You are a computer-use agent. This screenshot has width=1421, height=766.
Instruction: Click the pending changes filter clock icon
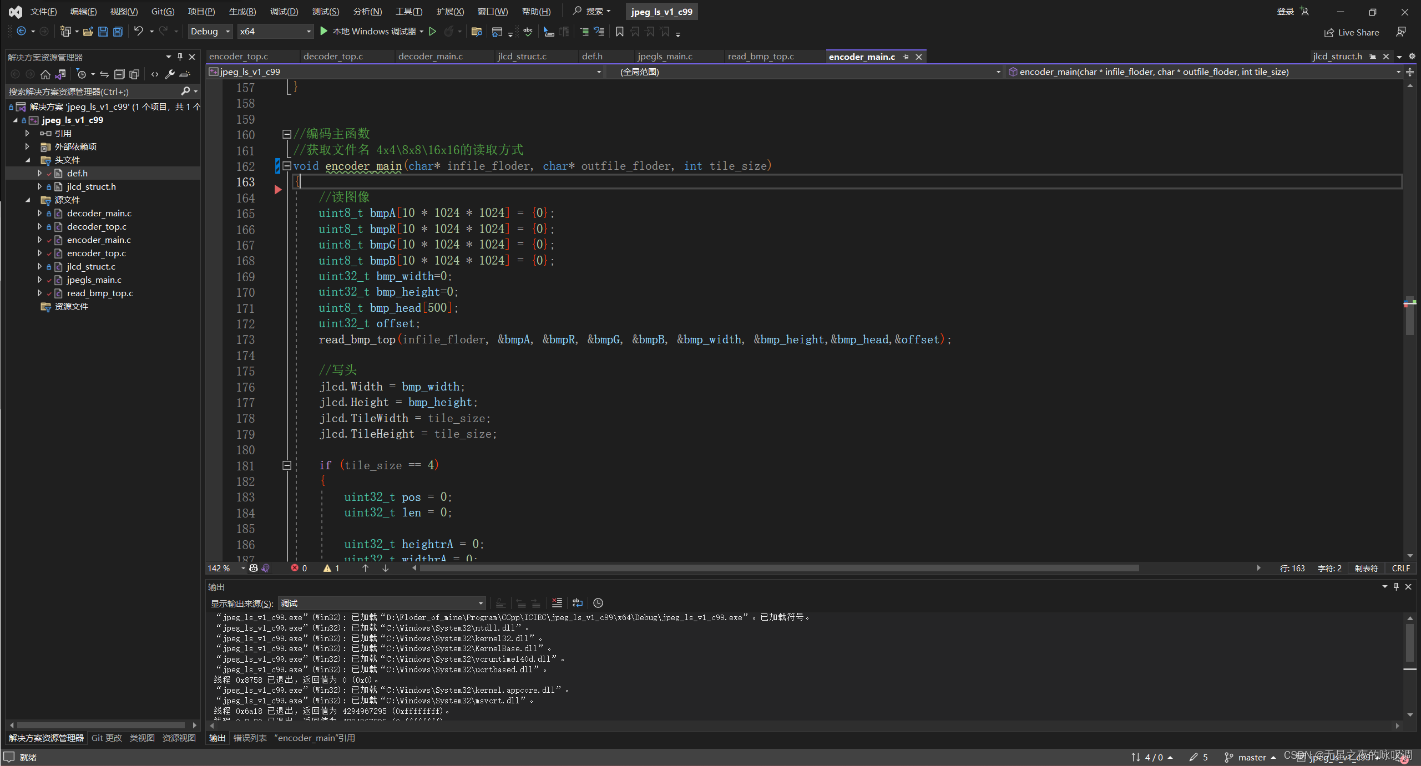click(82, 74)
